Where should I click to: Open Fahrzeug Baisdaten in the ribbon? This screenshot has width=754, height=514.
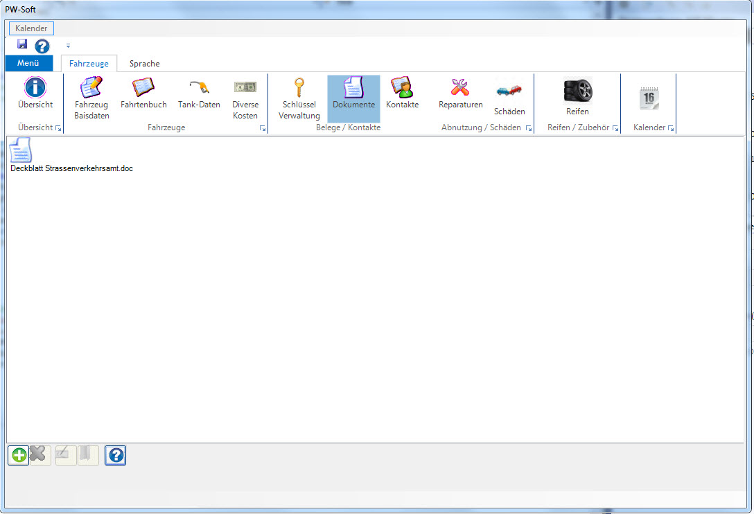[91, 88]
